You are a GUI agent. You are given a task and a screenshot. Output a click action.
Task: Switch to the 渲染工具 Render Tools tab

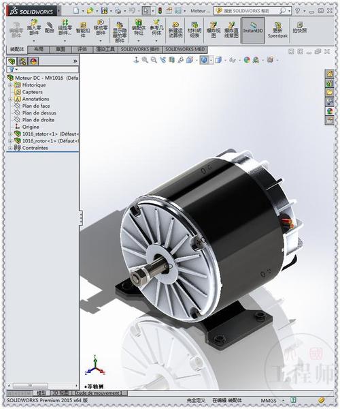[105, 49]
